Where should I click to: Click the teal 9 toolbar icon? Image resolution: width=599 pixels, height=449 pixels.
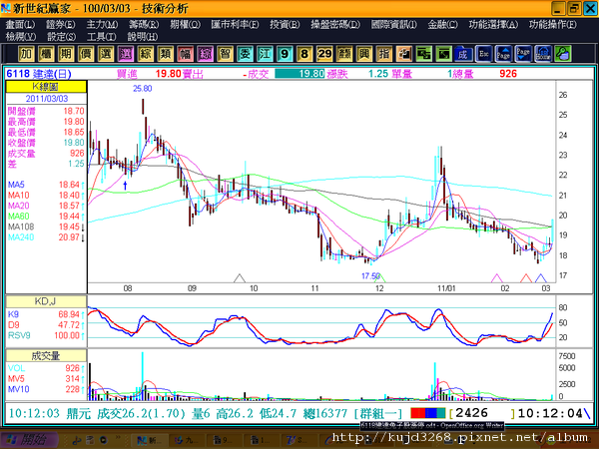pos(285,54)
